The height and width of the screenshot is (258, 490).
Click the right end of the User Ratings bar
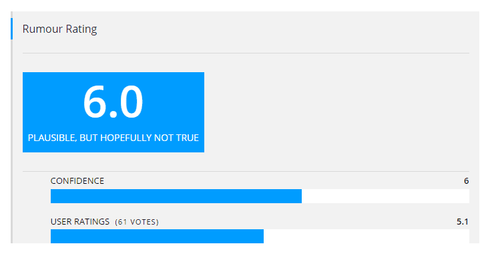467,236
